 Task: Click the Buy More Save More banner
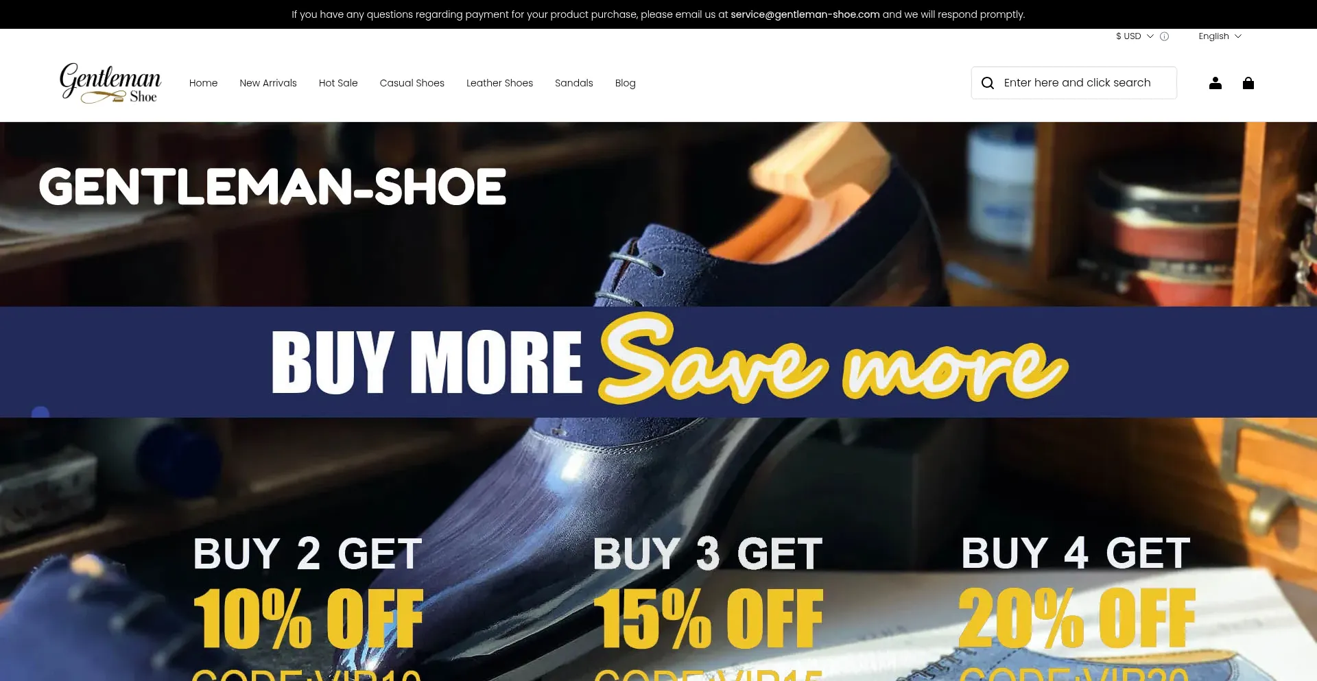pos(658,361)
